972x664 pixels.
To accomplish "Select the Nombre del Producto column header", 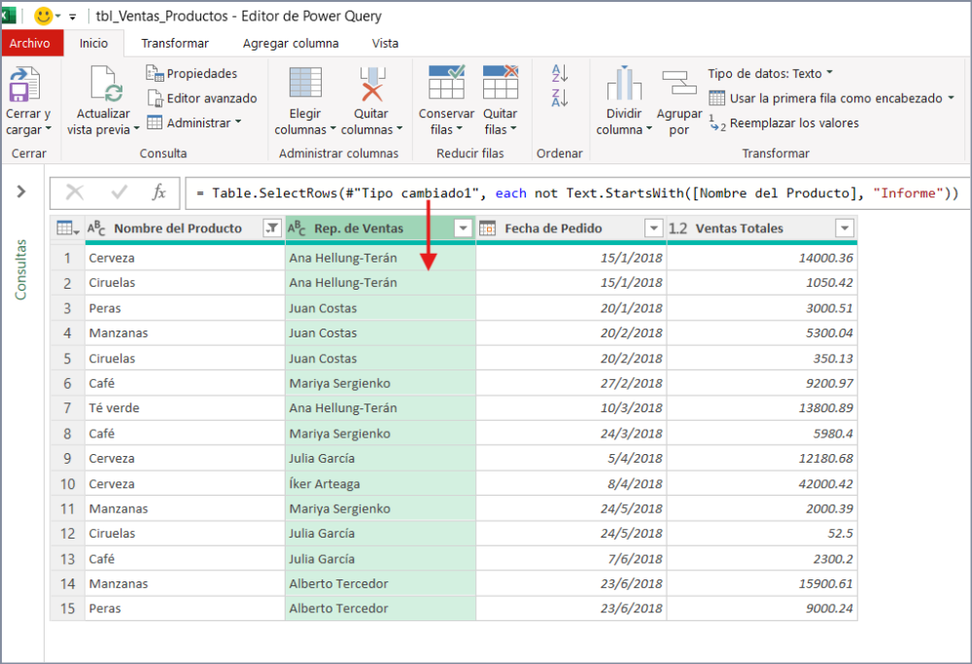I will [178, 228].
